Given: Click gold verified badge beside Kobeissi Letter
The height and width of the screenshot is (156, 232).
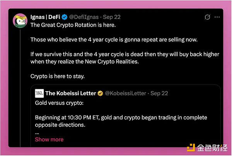Looking at the screenshot, I should coord(100,93).
